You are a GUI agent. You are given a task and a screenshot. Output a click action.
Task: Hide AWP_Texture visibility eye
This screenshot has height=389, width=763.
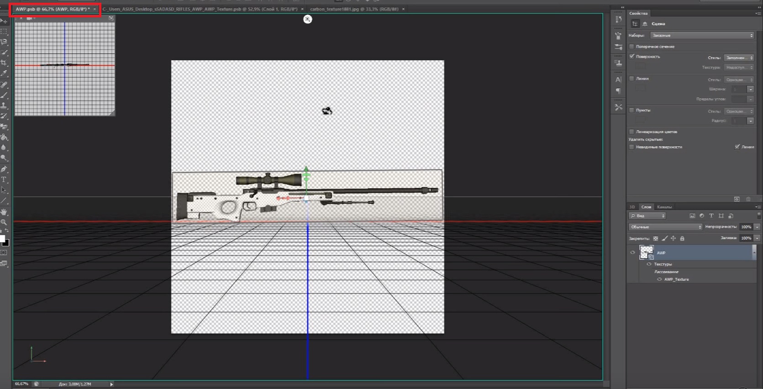point(659,279)
